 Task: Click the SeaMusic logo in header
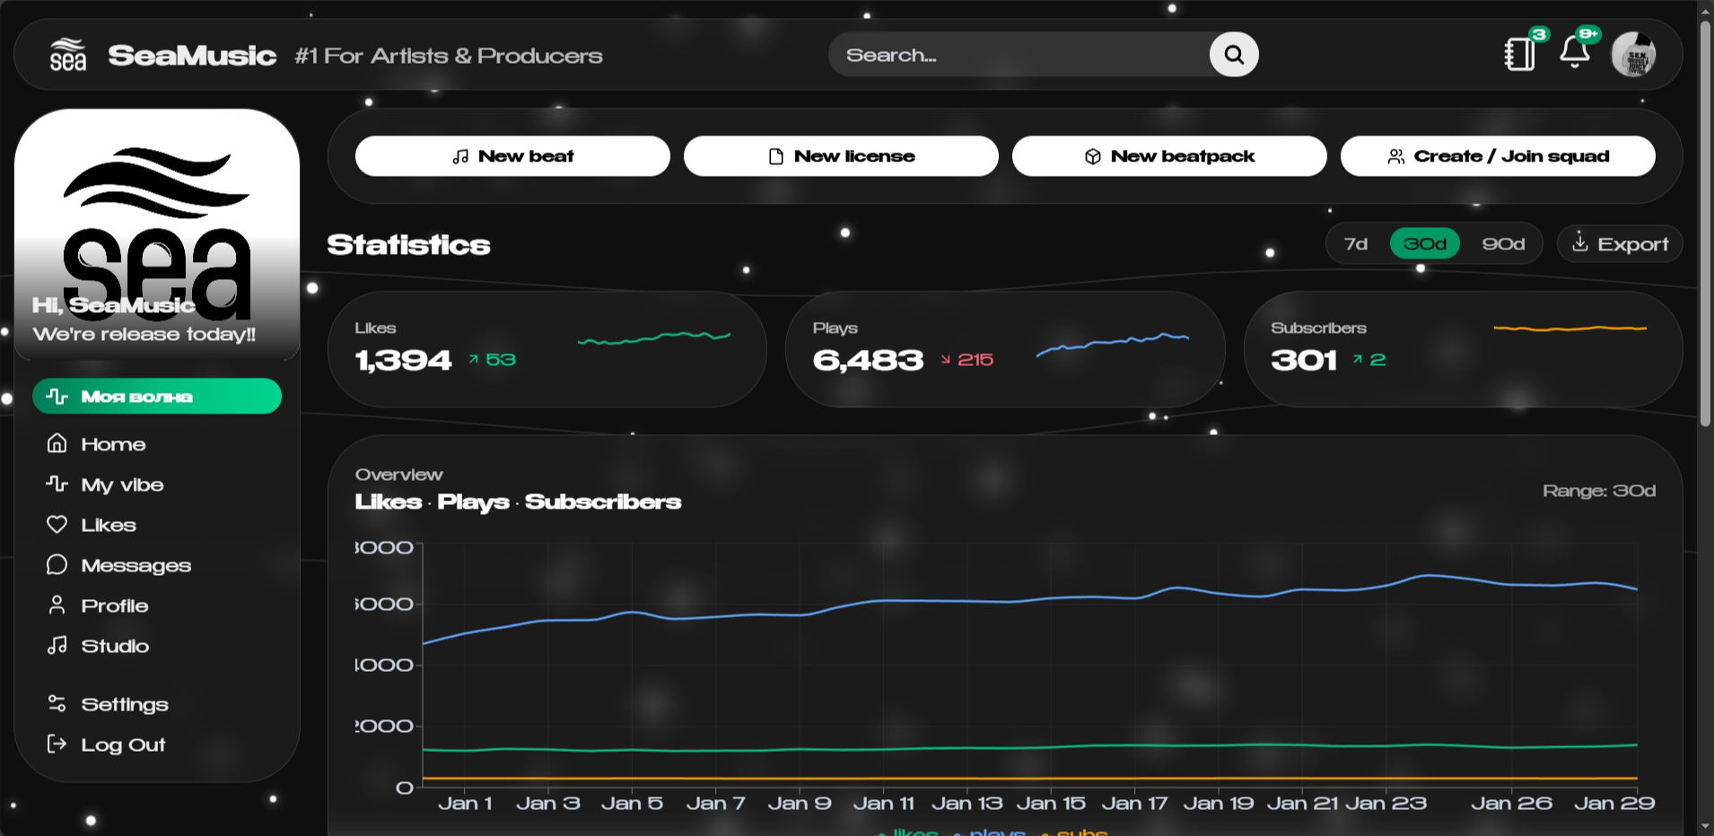68,55
